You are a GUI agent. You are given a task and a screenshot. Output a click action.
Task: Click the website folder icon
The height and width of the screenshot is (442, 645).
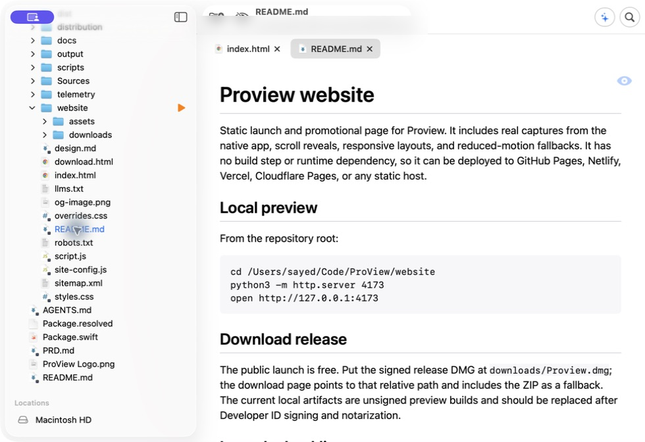[47, 108]
